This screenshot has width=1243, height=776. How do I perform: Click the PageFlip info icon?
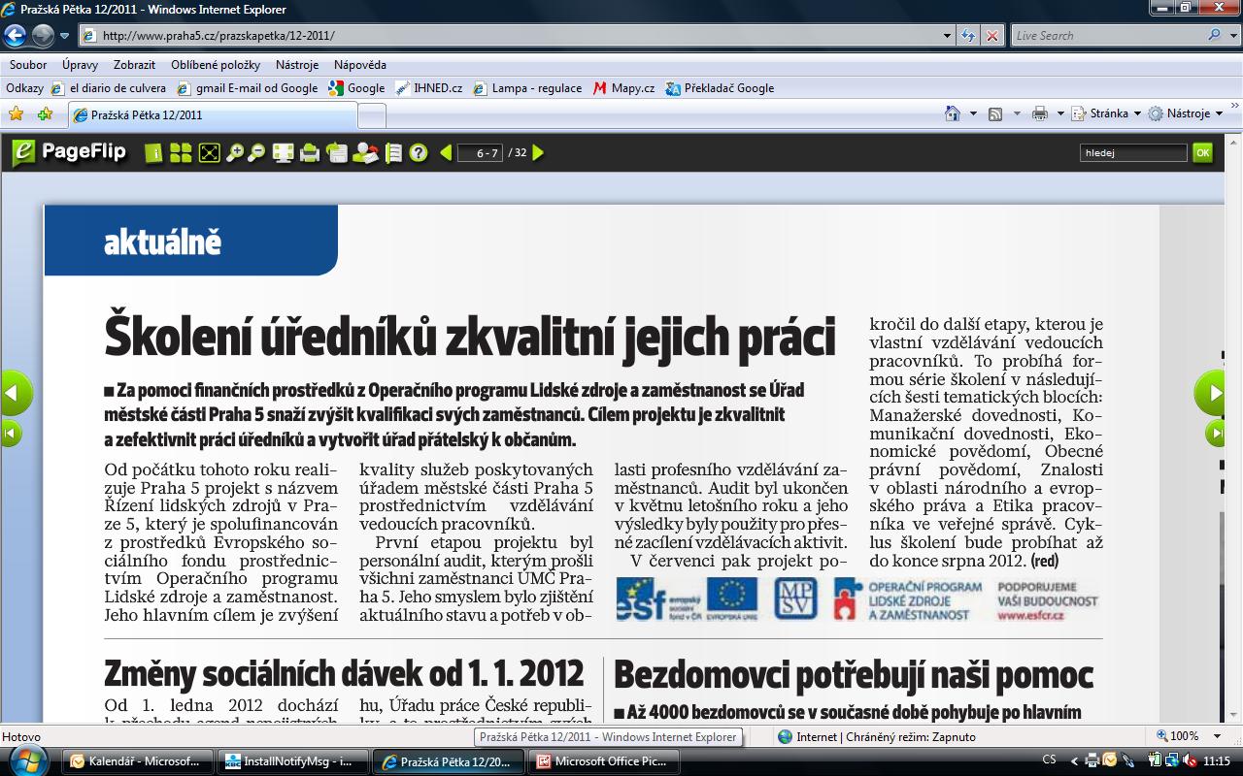154,152
